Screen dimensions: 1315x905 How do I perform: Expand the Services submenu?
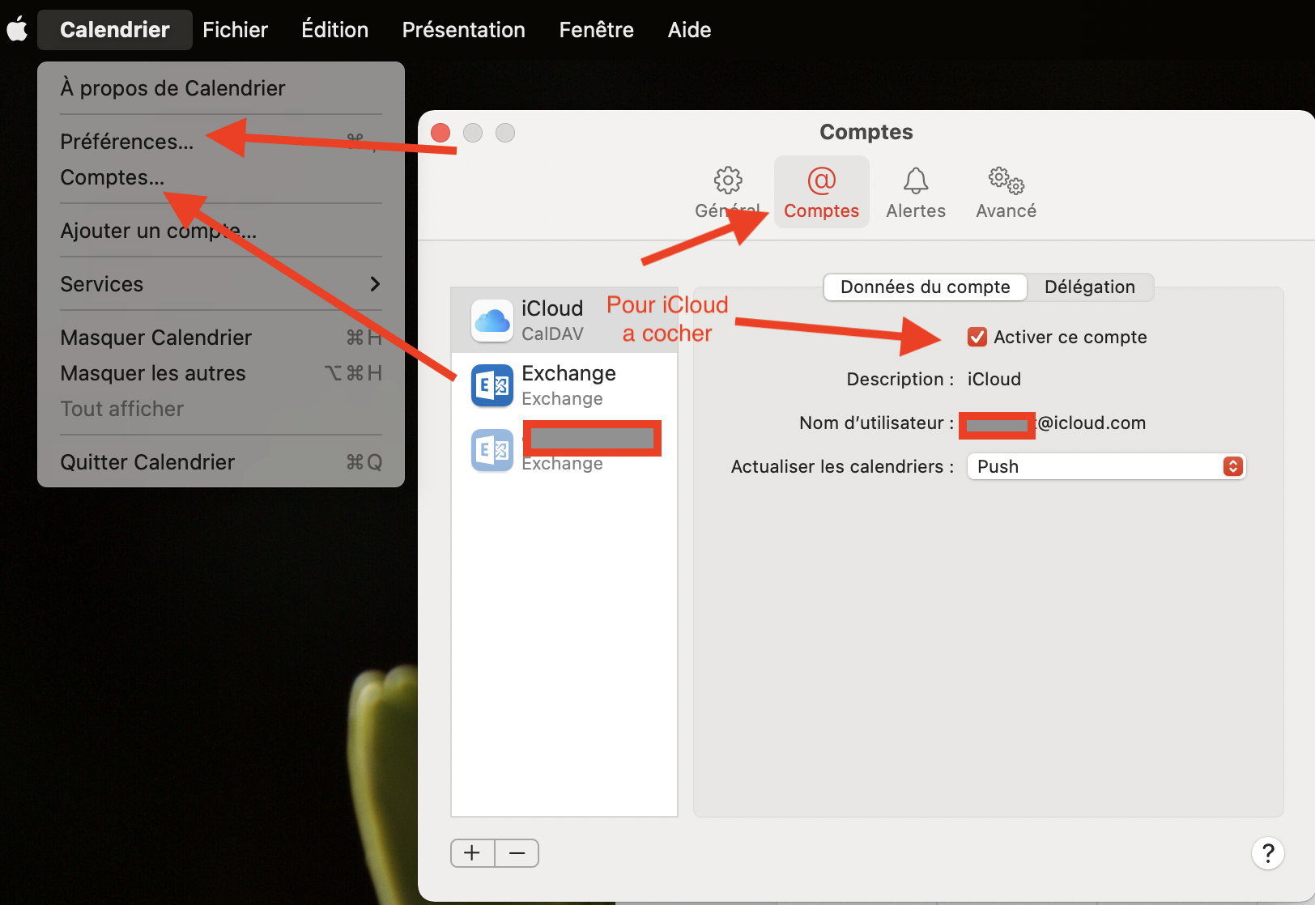click(220, 284)
